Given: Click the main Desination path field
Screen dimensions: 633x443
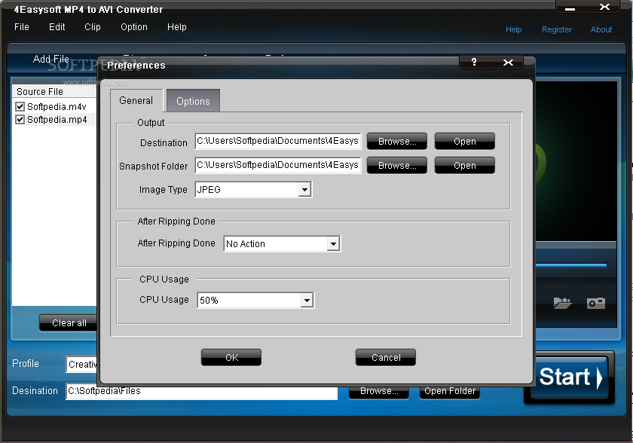Looking at the screenshot, I should 202,391.
